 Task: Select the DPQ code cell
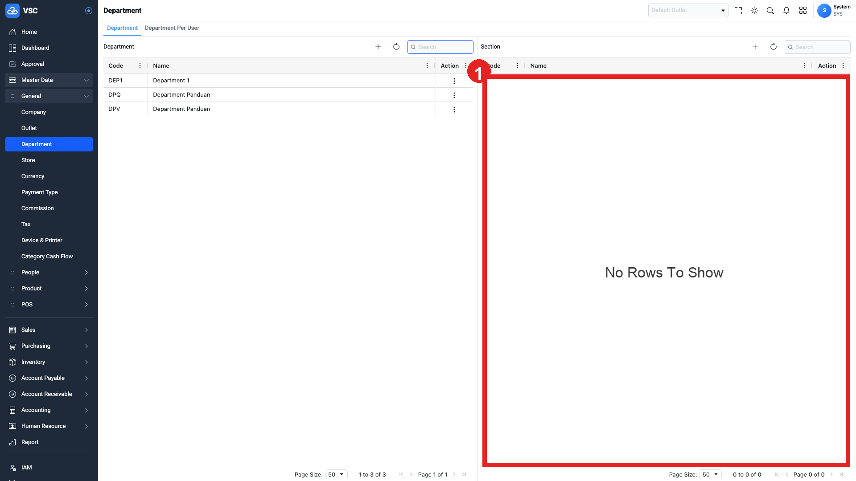(126, 95)
